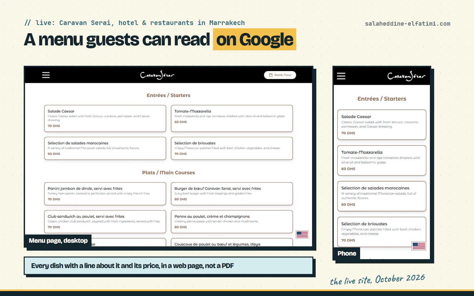Open the Burger de bœuf Caravan Serai card
Viewport: 474px width, 296px height.
(x=232, y=194)
